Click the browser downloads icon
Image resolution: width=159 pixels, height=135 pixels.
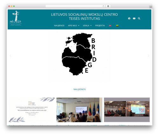(108, 6)
